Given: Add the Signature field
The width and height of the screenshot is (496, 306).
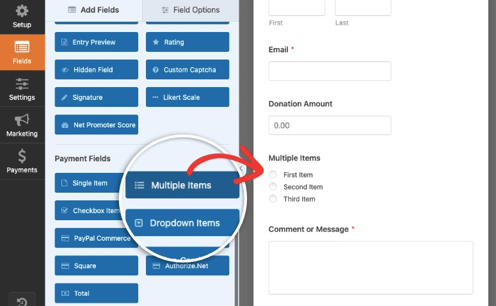Looking at the screenshot, I should click(x=96, y=97).
